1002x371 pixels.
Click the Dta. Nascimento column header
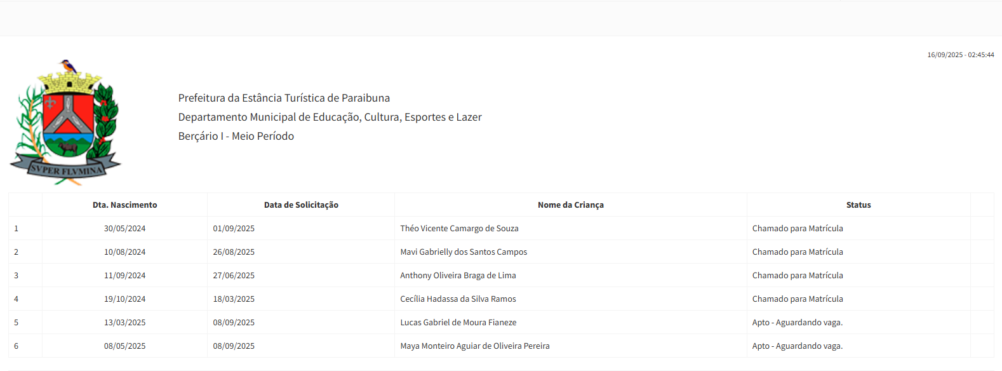[124, 205]
